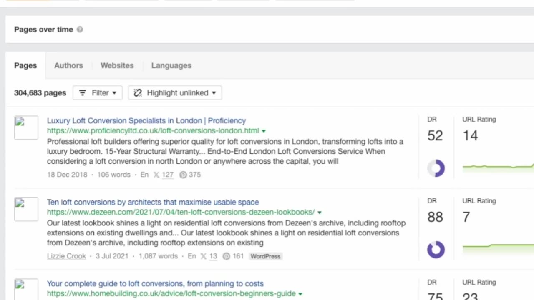This screenshot has height=300, width=534.
Task: Open the Websites tab
Action: (117, 65)
